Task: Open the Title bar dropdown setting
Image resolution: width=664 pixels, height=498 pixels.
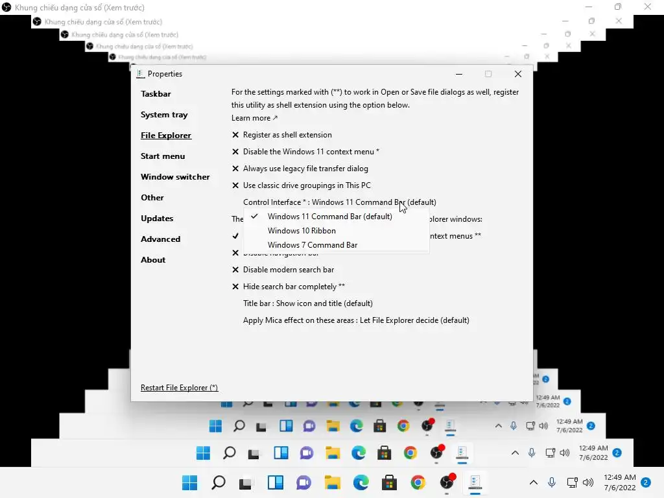Action: [x=308, y=303]
